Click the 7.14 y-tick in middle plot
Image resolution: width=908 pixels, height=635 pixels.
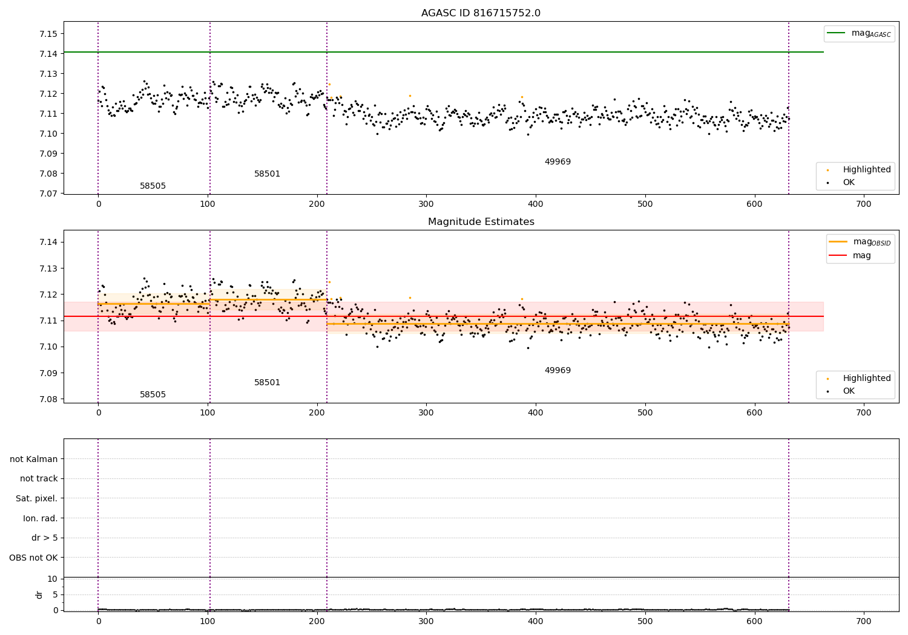pos(48,243)
